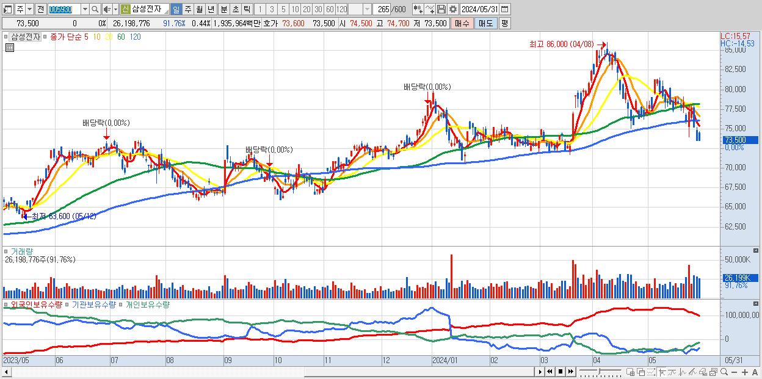This screenshot has width=762, height=379.
Task: Click the 60 moving average legend value
Action: click(121, 37)
